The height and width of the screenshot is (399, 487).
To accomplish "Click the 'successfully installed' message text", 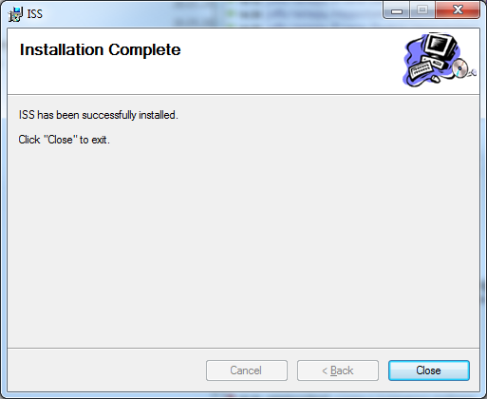I will (x=99, y=115).
